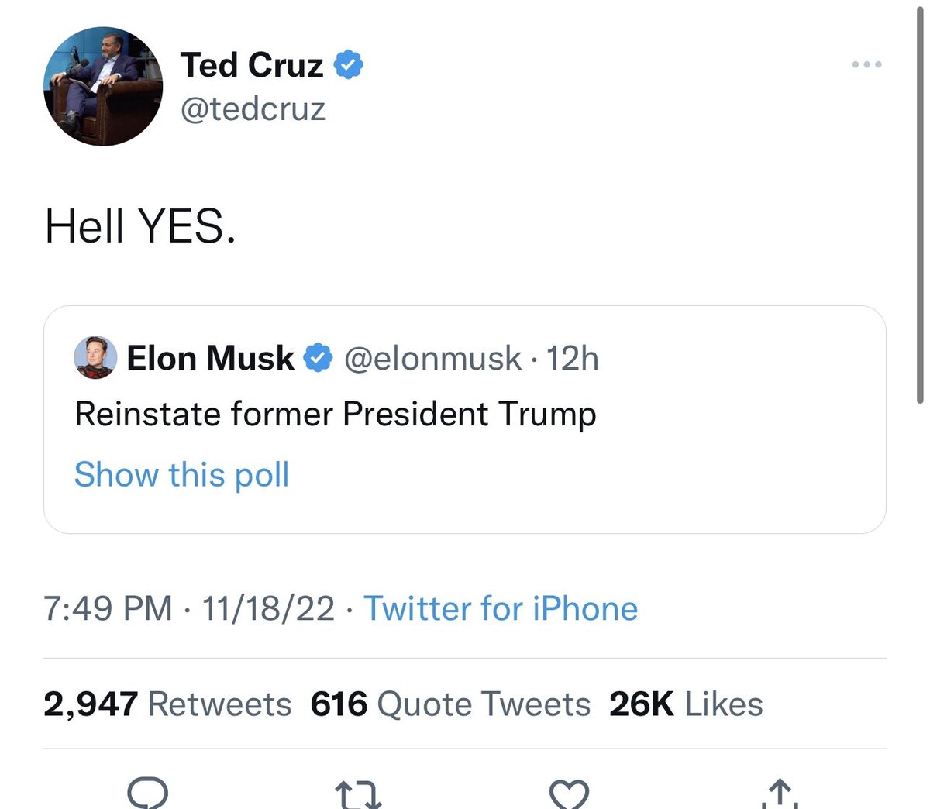Screen dimensions: 930x809
Task: See who liked via 26K Likes
Action: click(686, 704)
